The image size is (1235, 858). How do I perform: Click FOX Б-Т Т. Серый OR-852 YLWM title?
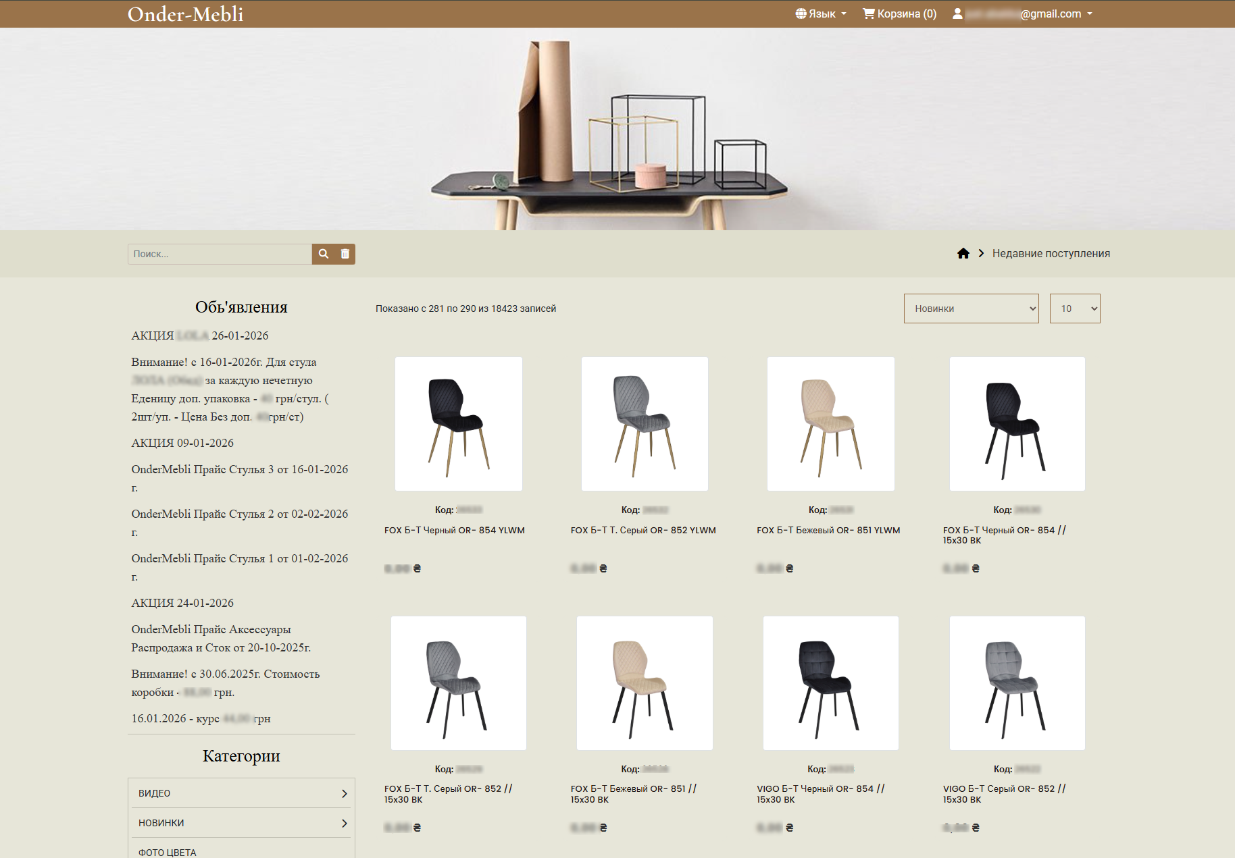coord(642,531)
